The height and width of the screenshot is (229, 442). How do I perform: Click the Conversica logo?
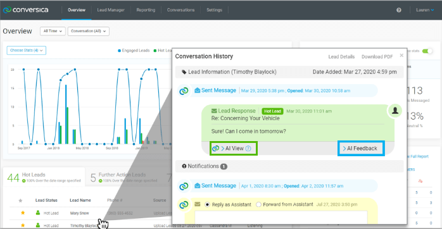coord(26,10)
